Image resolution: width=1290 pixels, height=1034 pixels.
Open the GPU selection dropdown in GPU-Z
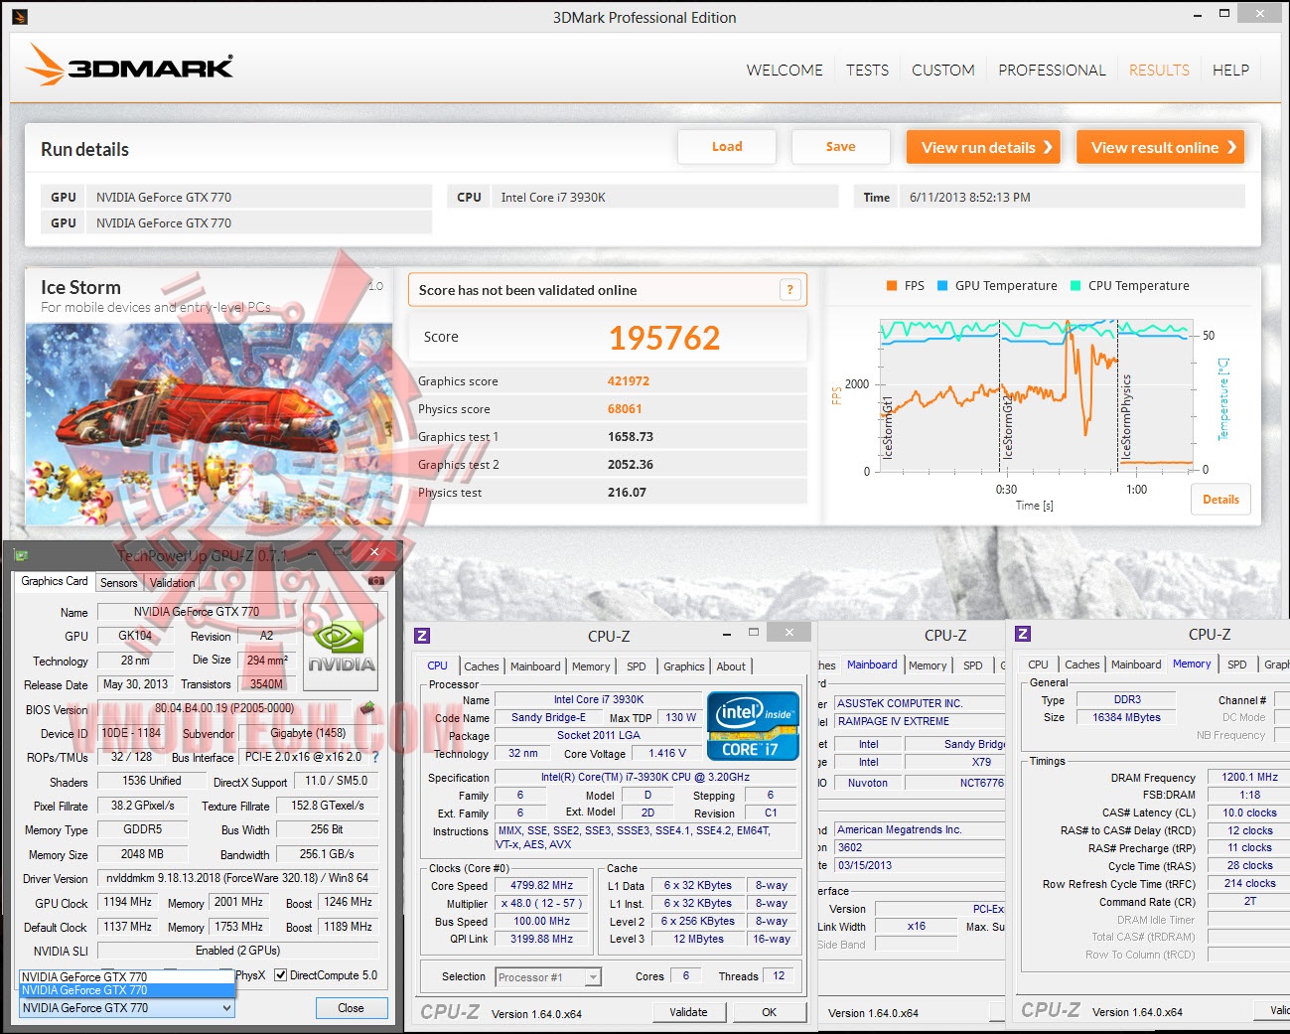pos(127,1008)
